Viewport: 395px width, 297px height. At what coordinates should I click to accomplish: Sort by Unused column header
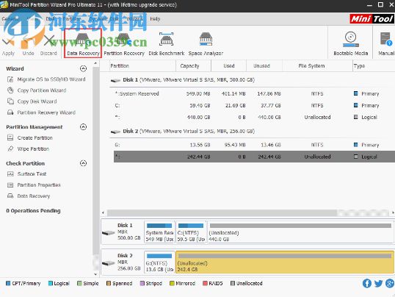264,66
